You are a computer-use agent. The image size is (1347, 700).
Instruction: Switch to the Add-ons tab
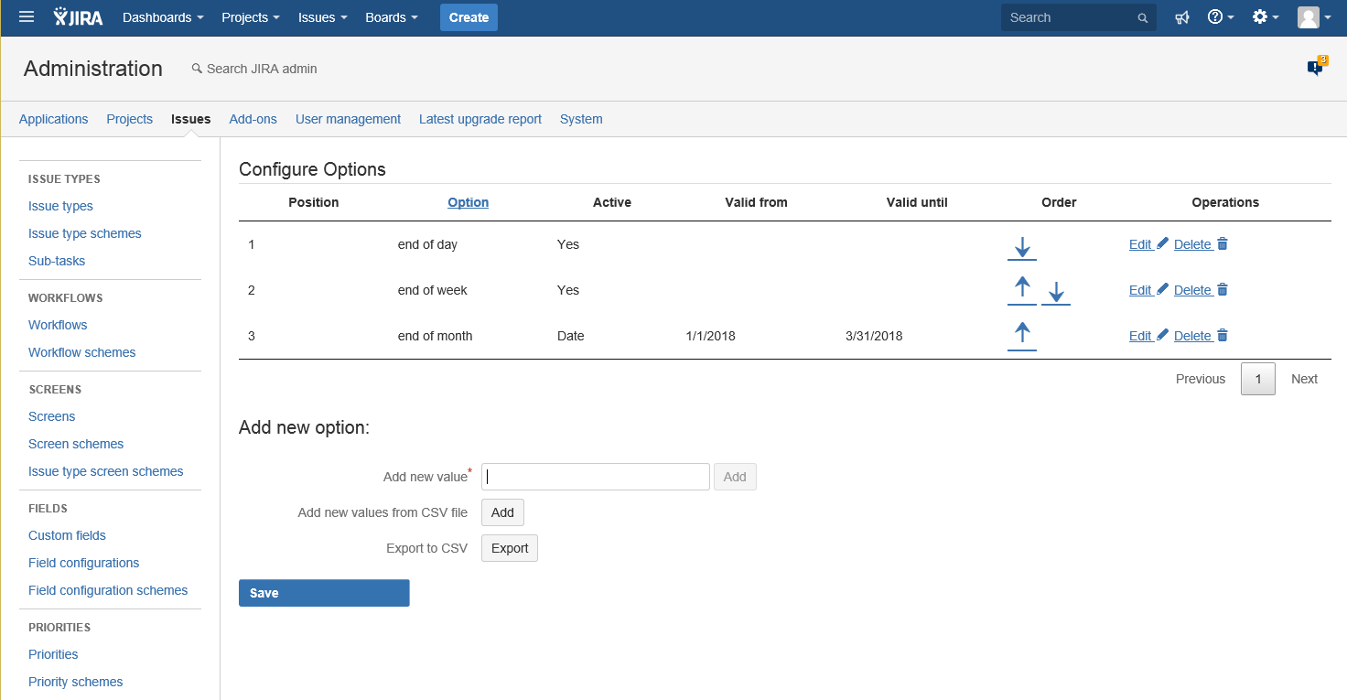tap(253, 119)
